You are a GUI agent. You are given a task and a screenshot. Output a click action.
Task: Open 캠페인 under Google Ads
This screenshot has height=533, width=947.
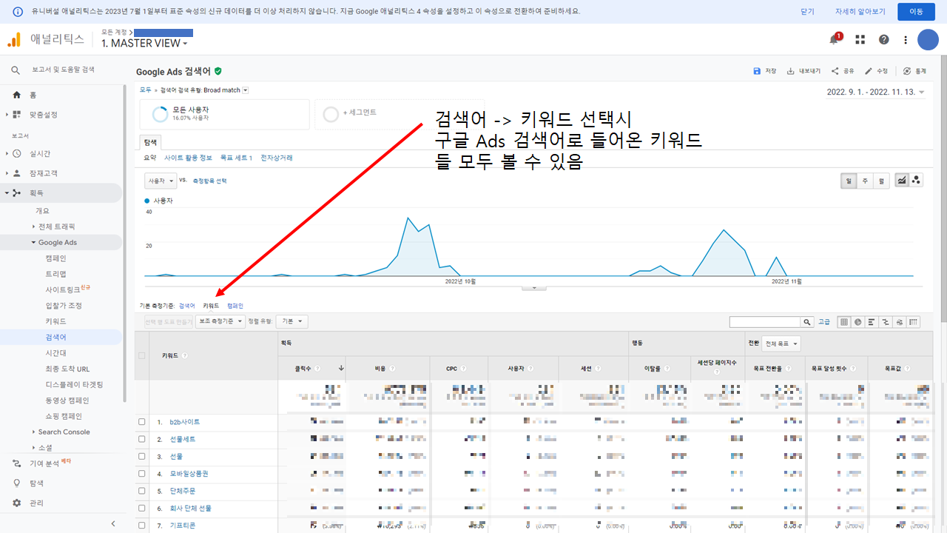pyautogui.click(x=55, y=258)
